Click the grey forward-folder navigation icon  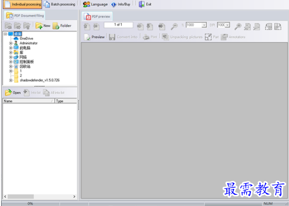tap(18, 26)
